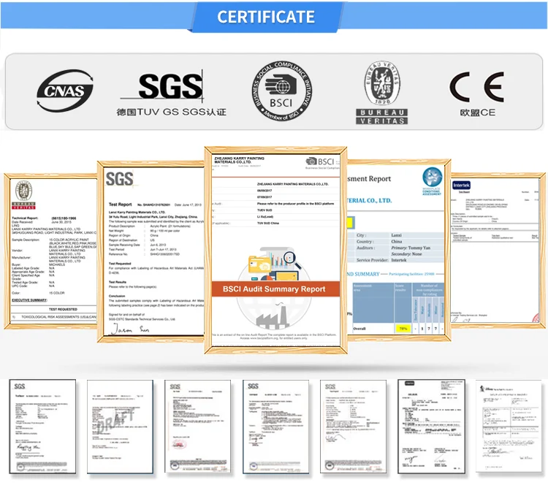Open the framed SGS Test Report certificate
The height and width of the screenshot is (504, 548).
151,251
